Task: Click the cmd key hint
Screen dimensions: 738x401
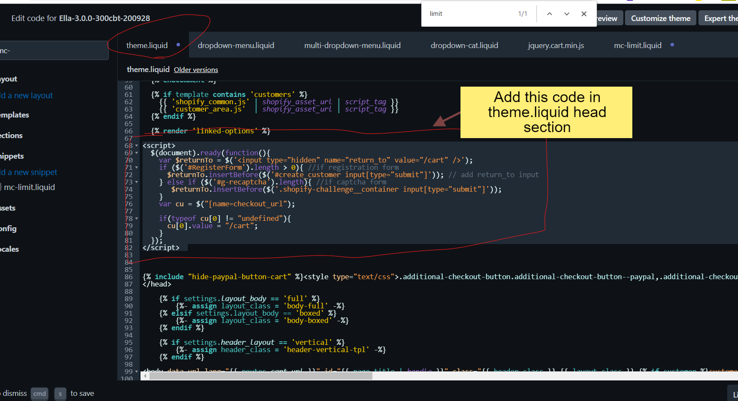Action: coord(40,394)
